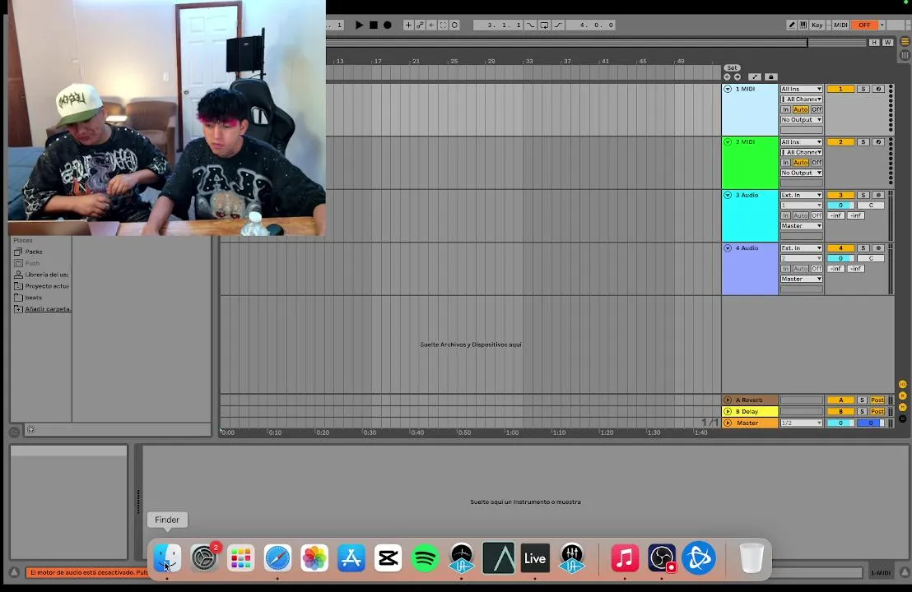Click the Set locator button
The width and height of the screenshot is (912, 592).
(x=732, y=68)
